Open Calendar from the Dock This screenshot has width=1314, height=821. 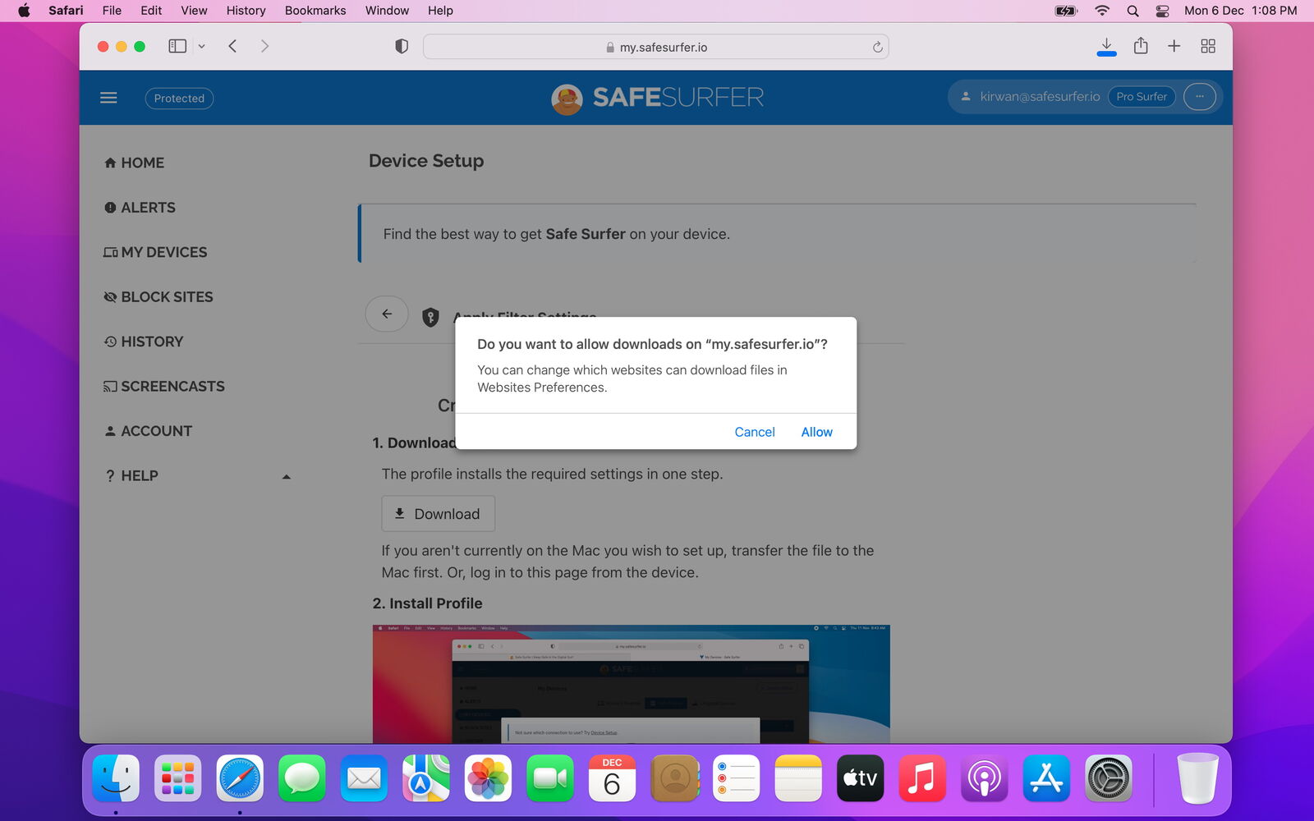(612, 778)
